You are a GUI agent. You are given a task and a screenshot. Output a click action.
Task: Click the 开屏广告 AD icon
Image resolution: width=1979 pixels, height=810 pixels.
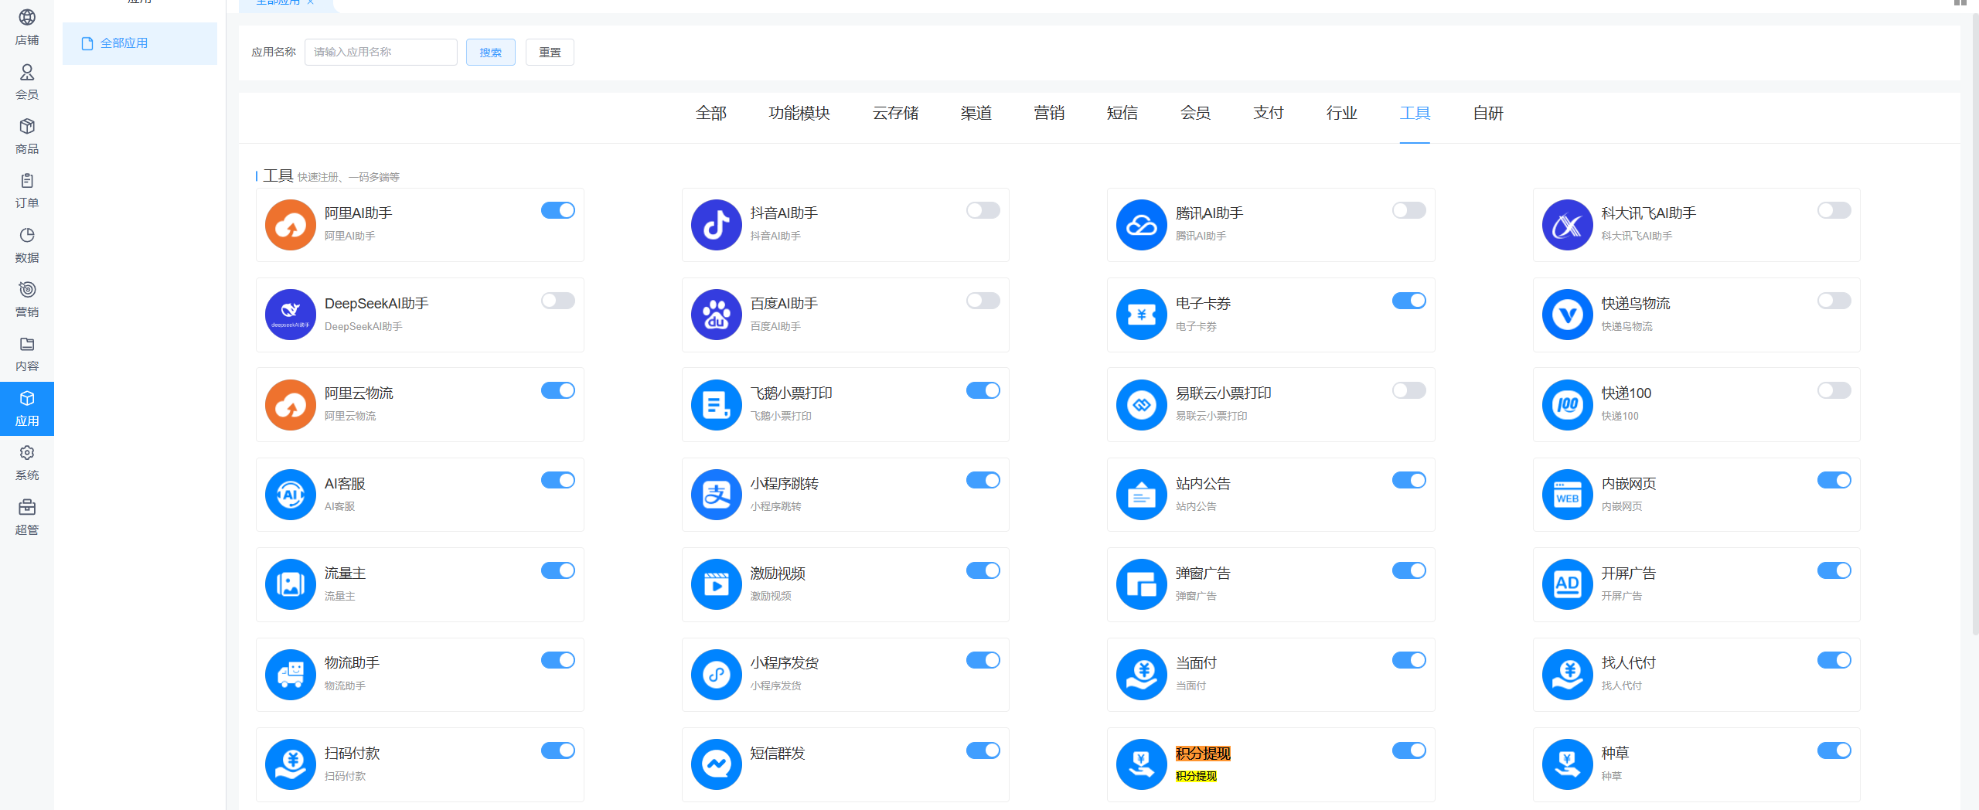tap(1568, 584)
